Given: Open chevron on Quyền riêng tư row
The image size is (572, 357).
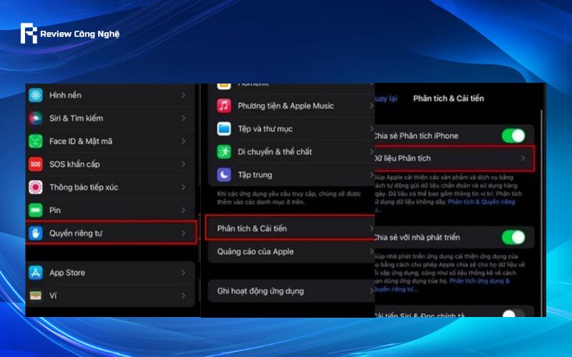Looking at the screenshot, I should click(184, 233).
